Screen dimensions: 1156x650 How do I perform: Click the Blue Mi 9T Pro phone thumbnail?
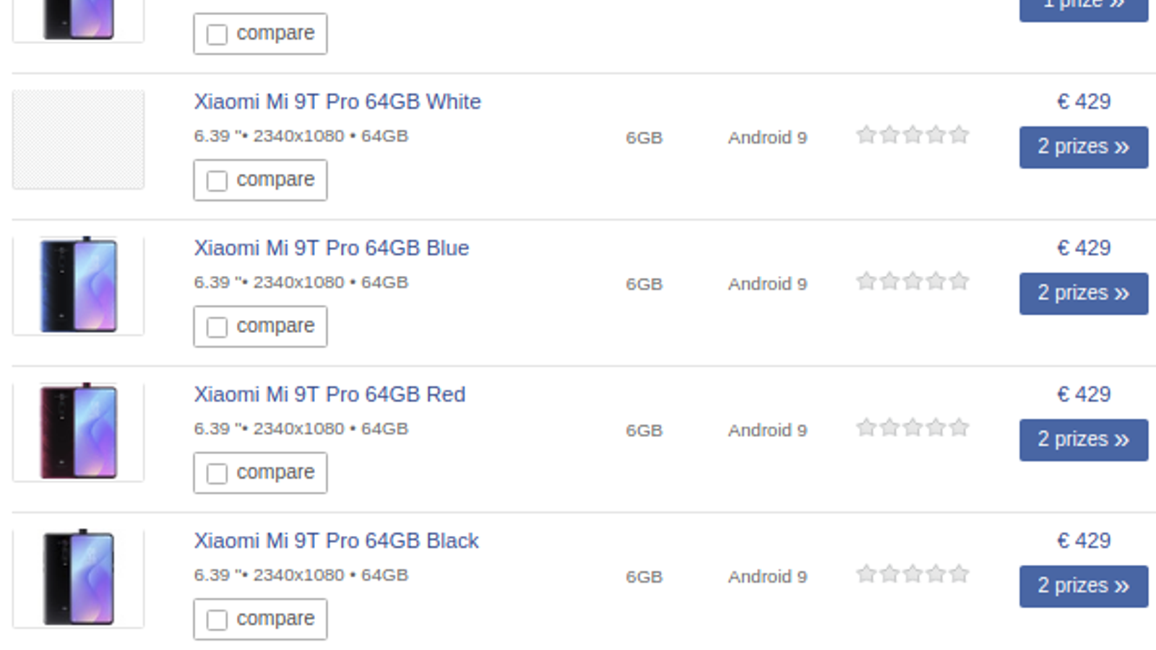point(78,285)
